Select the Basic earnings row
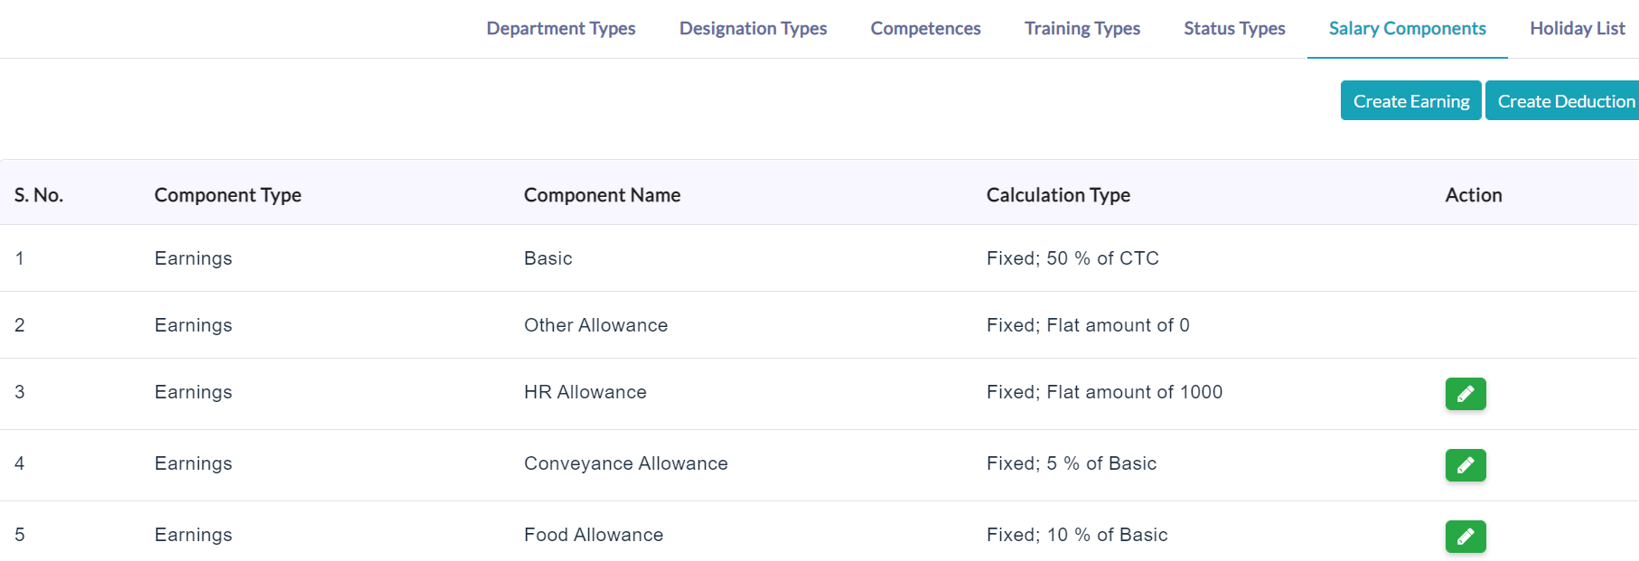This screenshot has width=1639, height=561. [x=819, y=258]
